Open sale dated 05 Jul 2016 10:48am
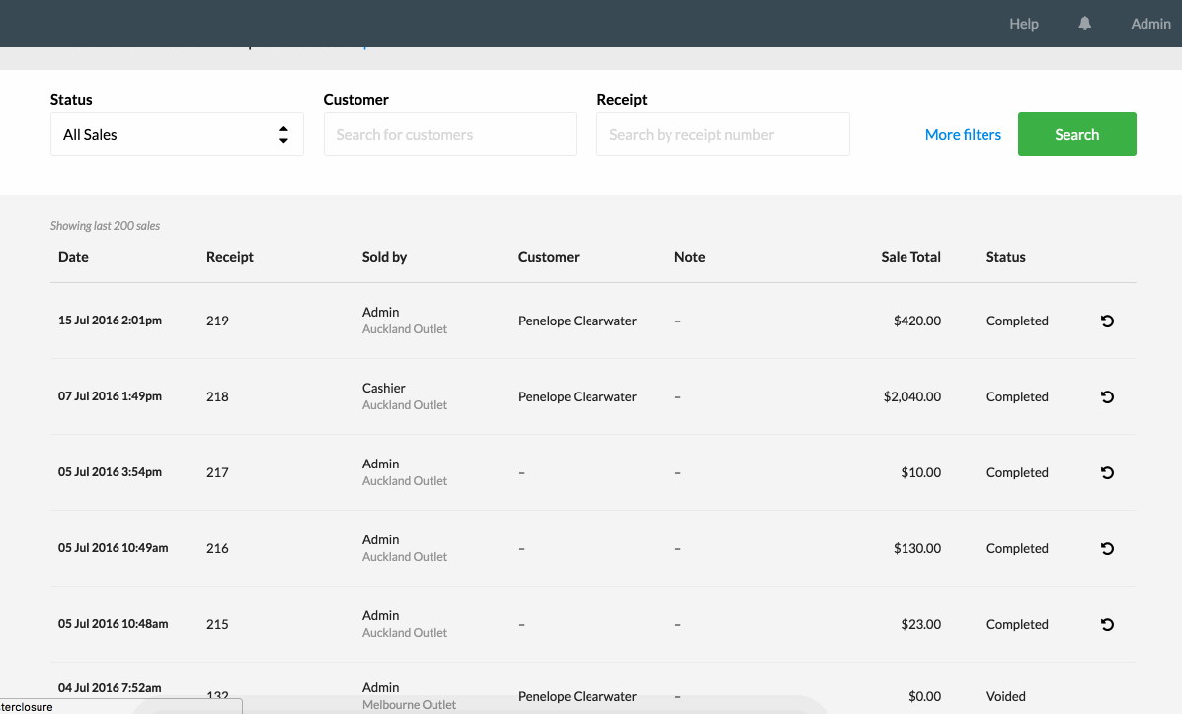The image size is (1182, 714). tap(114, 624)
